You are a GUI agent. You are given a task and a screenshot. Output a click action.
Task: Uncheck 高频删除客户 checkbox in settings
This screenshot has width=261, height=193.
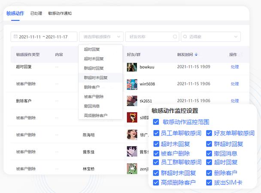(x=156, y=183)
